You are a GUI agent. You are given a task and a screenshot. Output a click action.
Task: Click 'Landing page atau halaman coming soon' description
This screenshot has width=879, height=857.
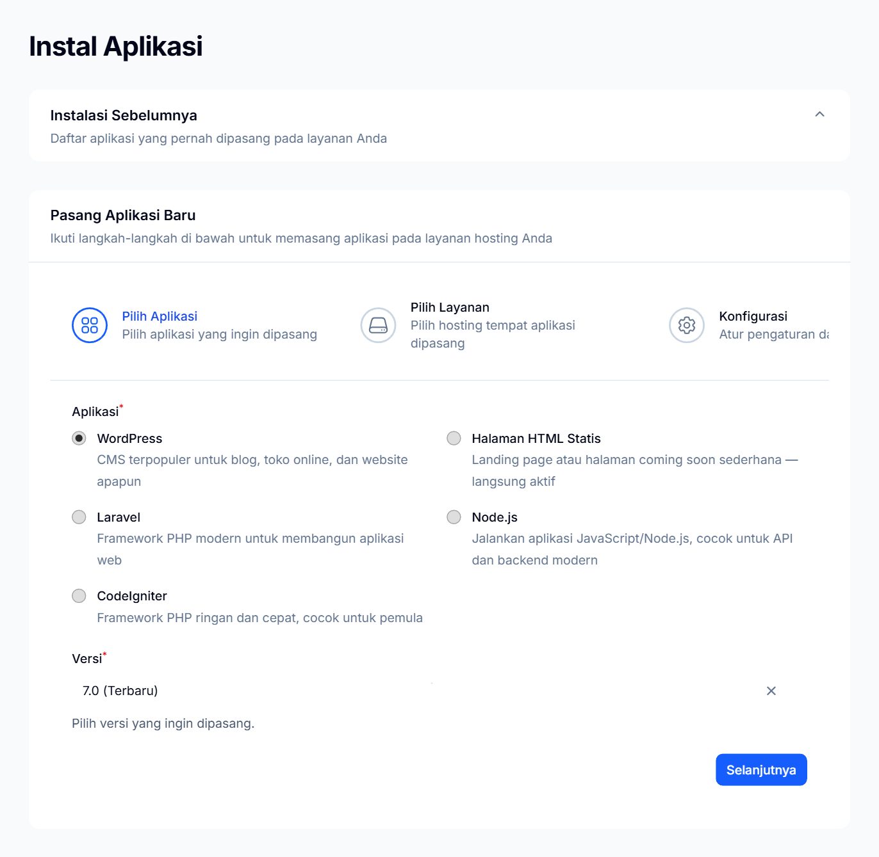pyautogui.click(x=635, y=470)
